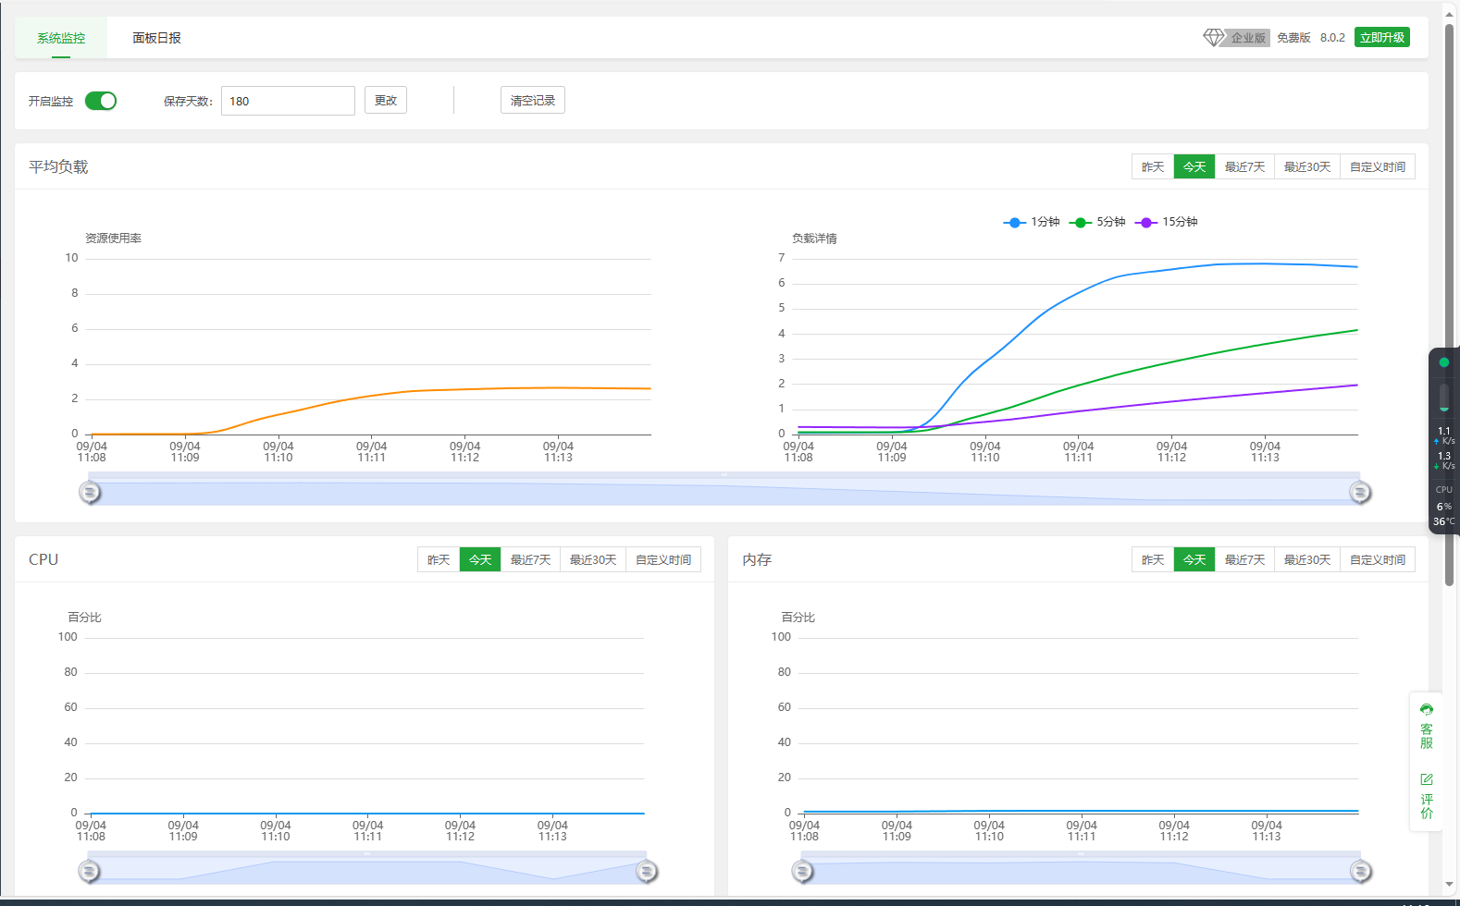Click the 资源使用率 chart label
Image resolution: width=1460 pixels, height=906 pixels.
(x=113, y=239)
